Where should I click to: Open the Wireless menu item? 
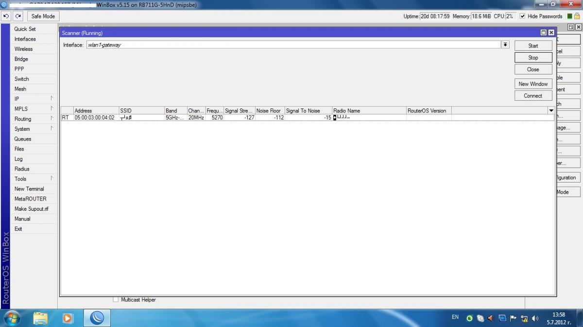click(x=23, y=49)
